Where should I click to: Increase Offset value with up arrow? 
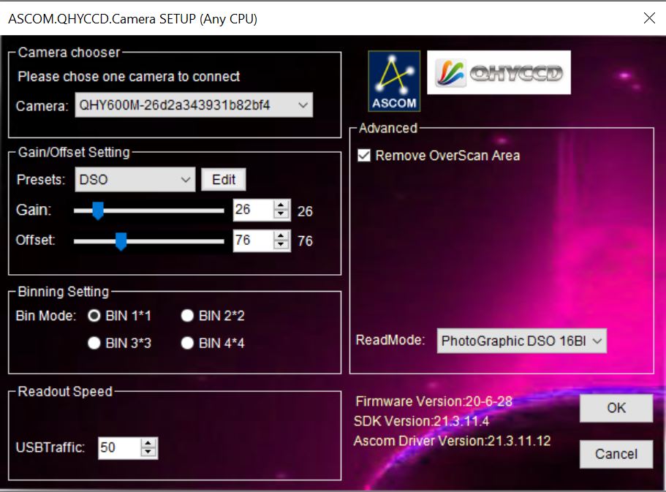point(281,235)
